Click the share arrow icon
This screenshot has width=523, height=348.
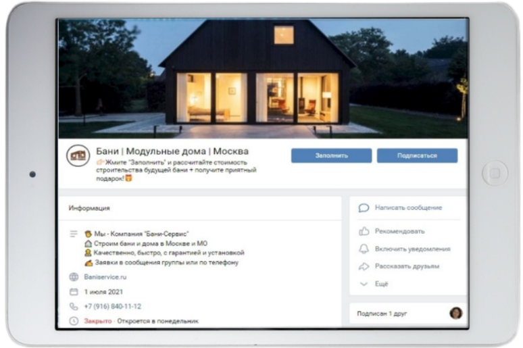(364, 266)
